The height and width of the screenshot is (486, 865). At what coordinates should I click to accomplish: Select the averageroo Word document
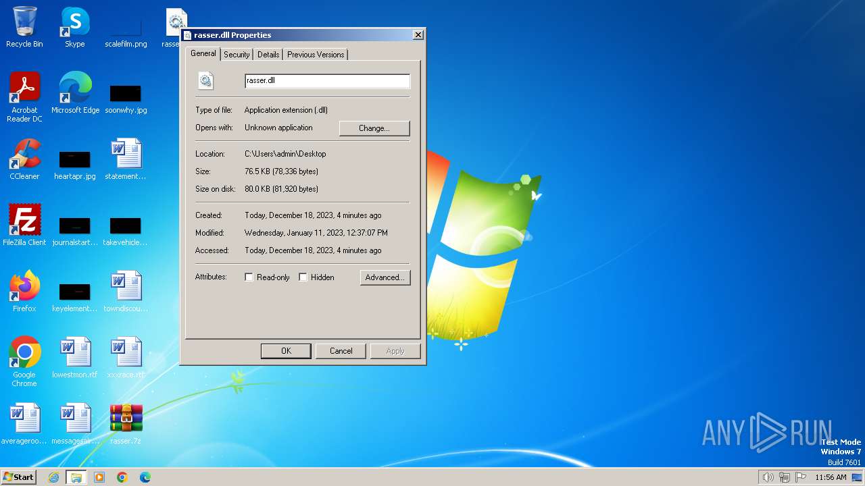24,424
